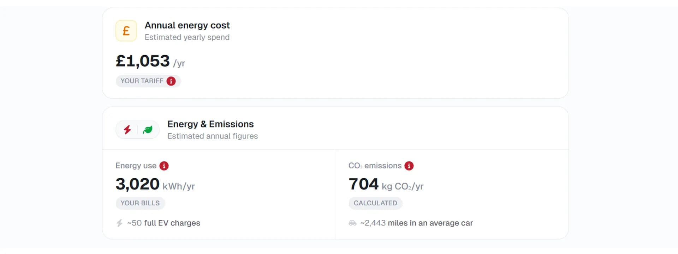Click the ~2,443 miles comparison text
The height and width of the screenshot is (254, 678).
pyautogui.click(x=417, y=223)
